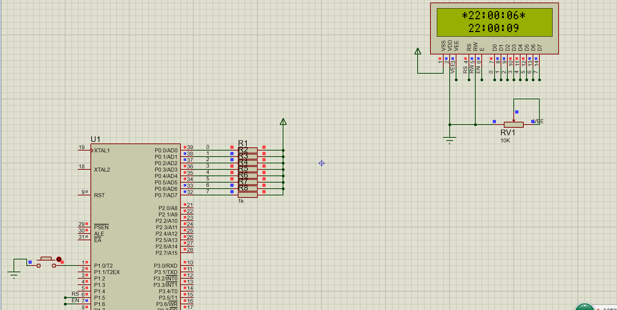Click the P2.0/A8 pin label
The width and height of the screenshot is (617, 310).
[168, 208]
